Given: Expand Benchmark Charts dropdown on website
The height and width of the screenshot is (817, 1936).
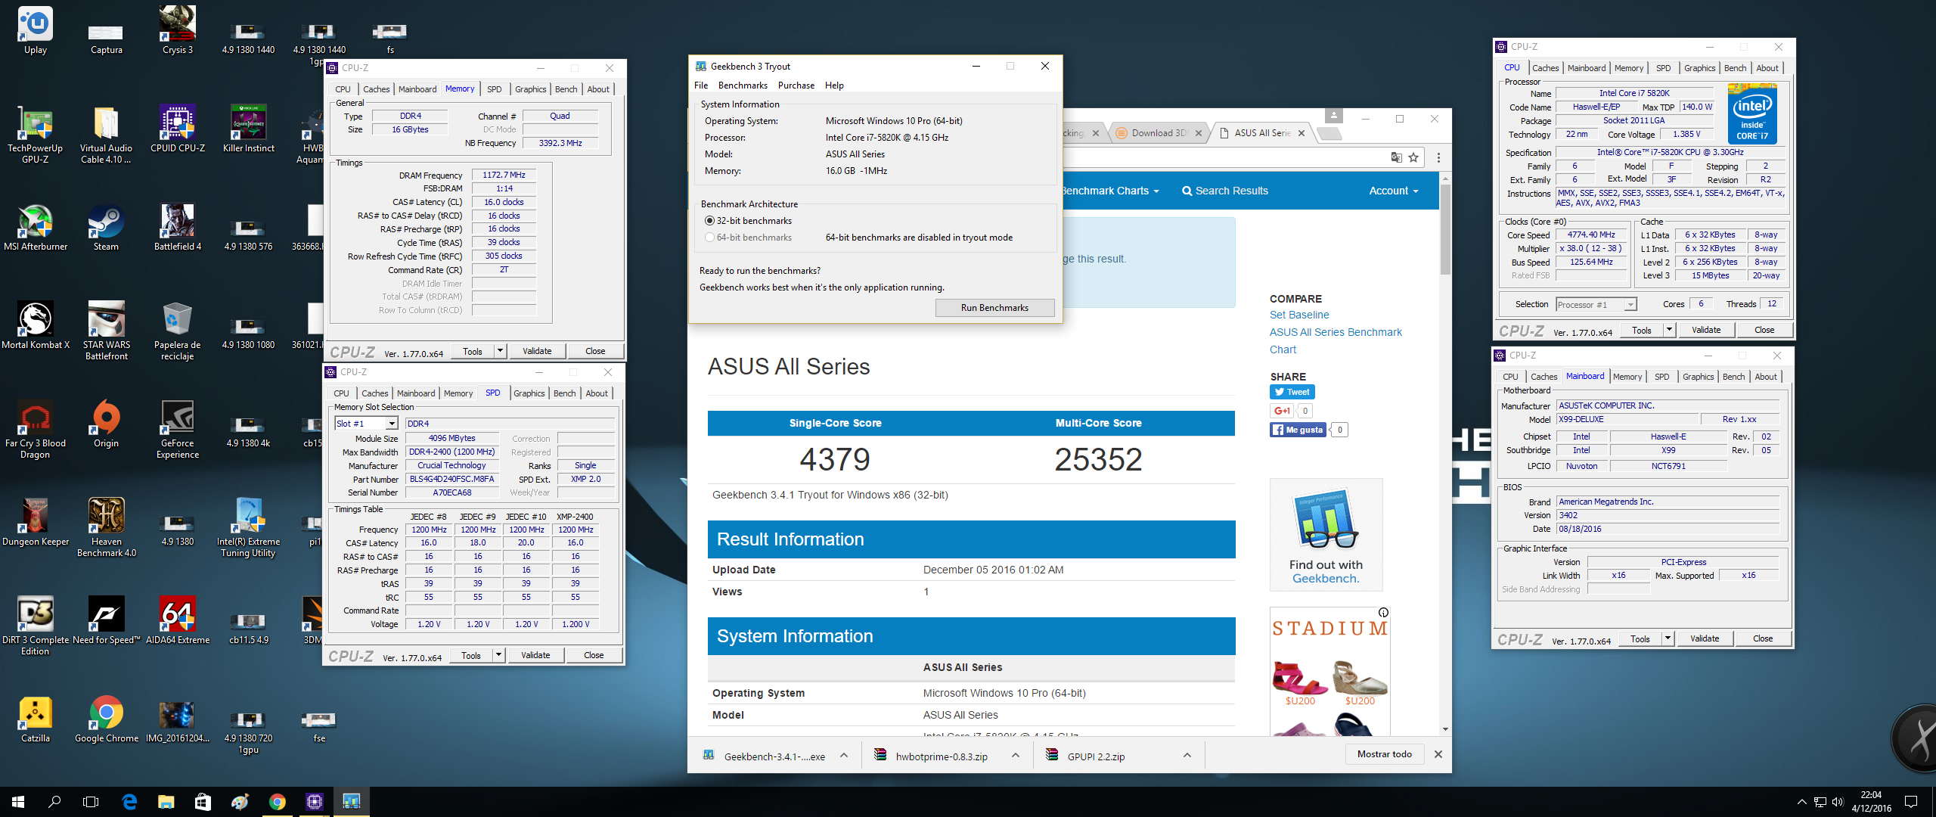Looking at the screenshot, I should (x=1109, y=191).
